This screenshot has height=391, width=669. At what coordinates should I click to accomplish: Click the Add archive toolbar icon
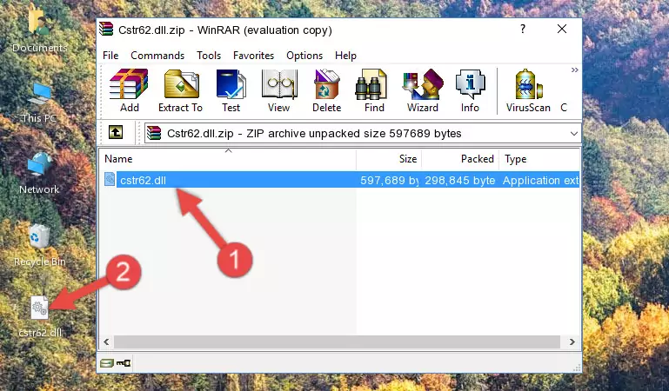click(x=129, y=90)
